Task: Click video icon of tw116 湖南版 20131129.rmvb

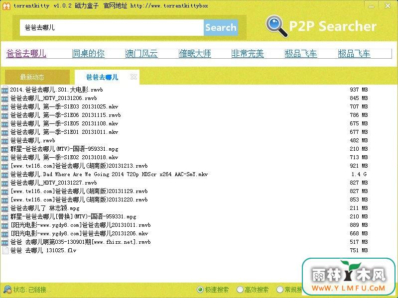Action: tap(5, 192)
